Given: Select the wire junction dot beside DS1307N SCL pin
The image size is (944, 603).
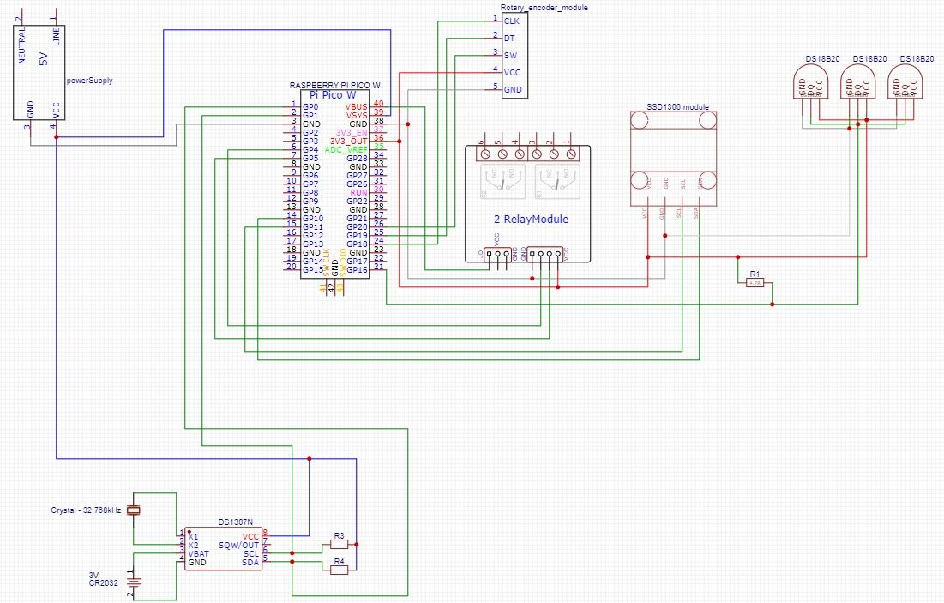Looking at the screenshot, I should coord(292,553).
